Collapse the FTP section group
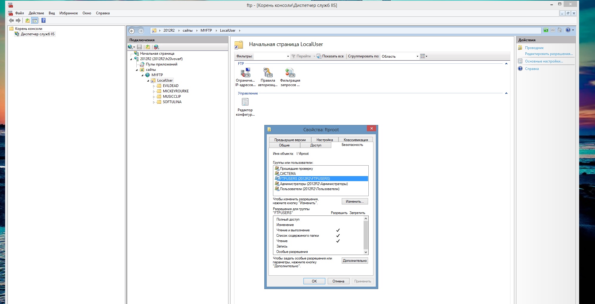The height and width of the screenshot is (304, 595). [506, 64]
